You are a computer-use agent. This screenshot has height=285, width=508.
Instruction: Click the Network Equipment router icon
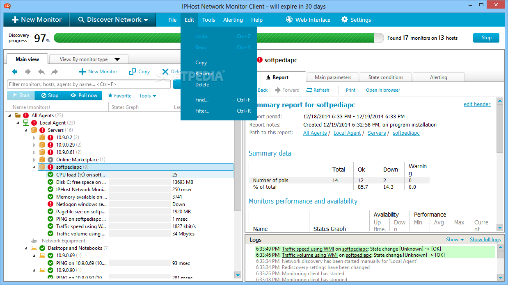click(34, 241)
